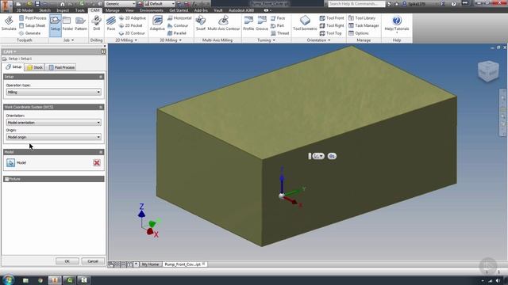Open the Manage ribbon tab
Image resolution: width=508 pixels, height=285 pixels.
point(113,10)
